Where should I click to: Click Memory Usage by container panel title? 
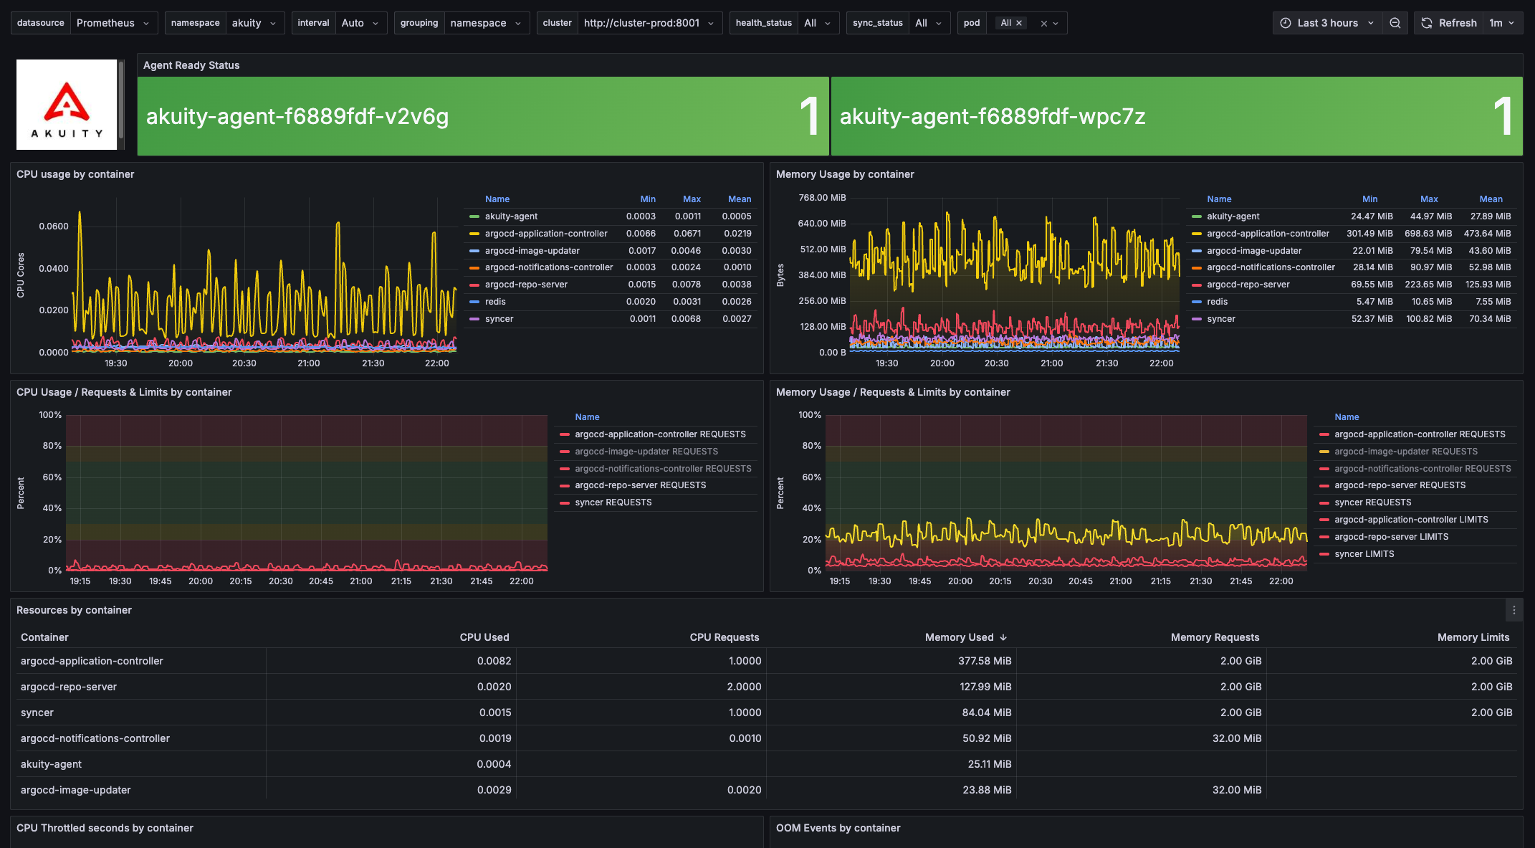[x=845, y=174]
